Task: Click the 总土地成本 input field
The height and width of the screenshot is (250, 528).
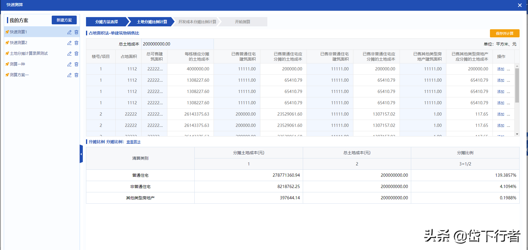Action: pos(177,44)
